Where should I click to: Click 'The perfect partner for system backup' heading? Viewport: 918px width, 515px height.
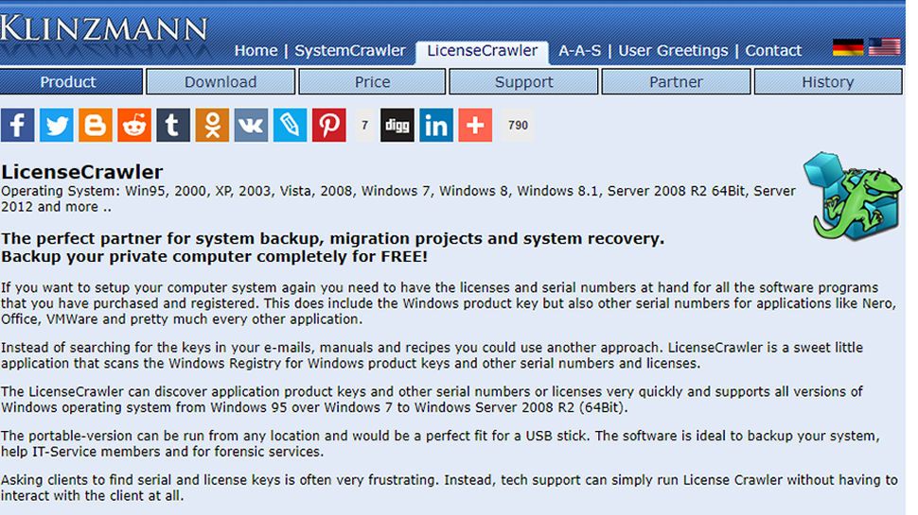coord(332,238)
